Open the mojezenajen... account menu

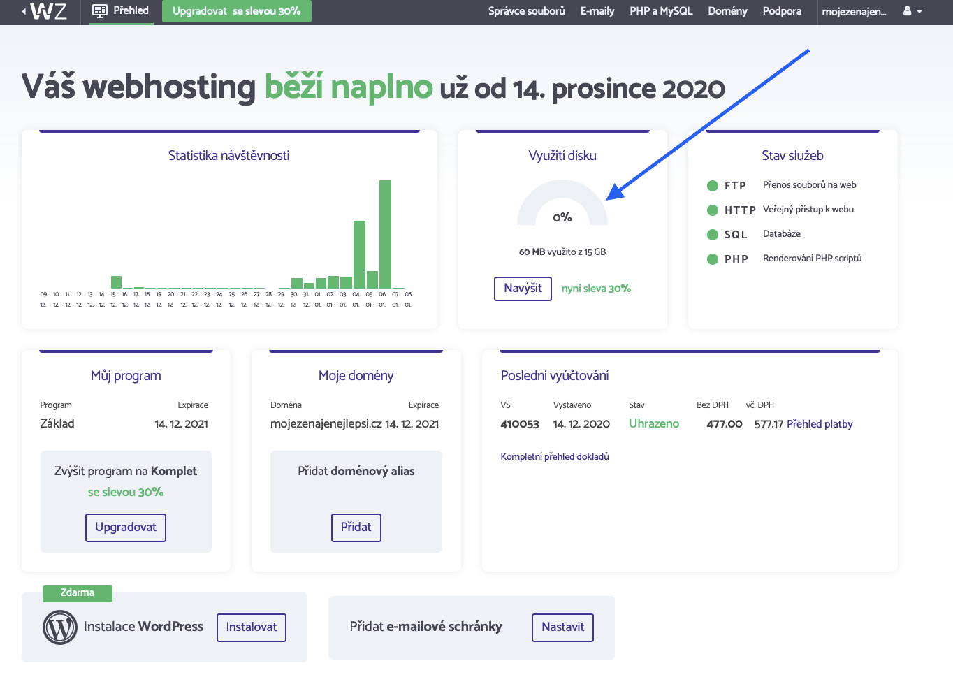pyautogui.click(x=854, y=12)
